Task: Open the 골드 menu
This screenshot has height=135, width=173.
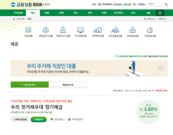Action: click(133, 13)
